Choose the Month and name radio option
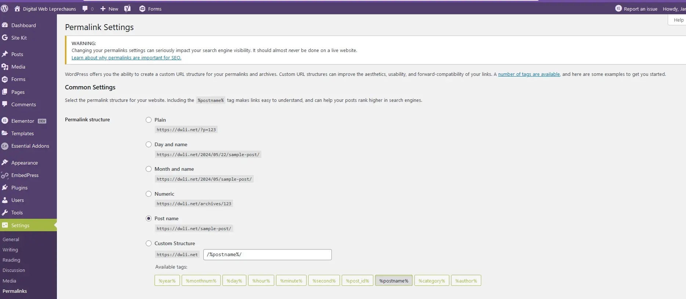 tap(149, 169)
